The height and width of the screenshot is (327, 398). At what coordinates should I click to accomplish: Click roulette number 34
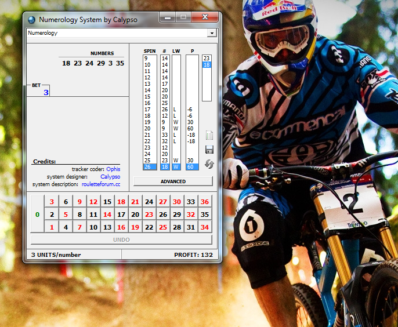tap(205, 227)
